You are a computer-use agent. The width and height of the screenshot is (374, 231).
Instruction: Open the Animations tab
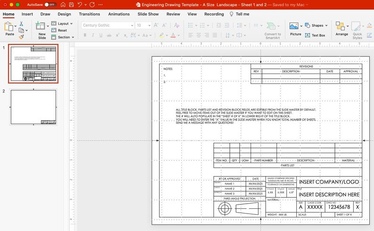119,14
